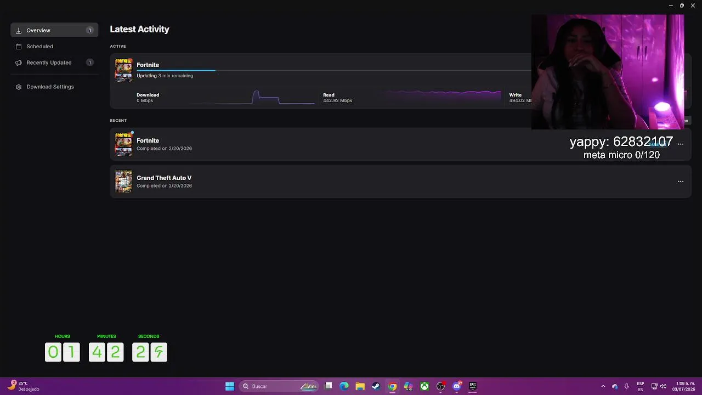The image size is (702, 395).
Task: Go to Recently Updated list
Action: (49, 63)
